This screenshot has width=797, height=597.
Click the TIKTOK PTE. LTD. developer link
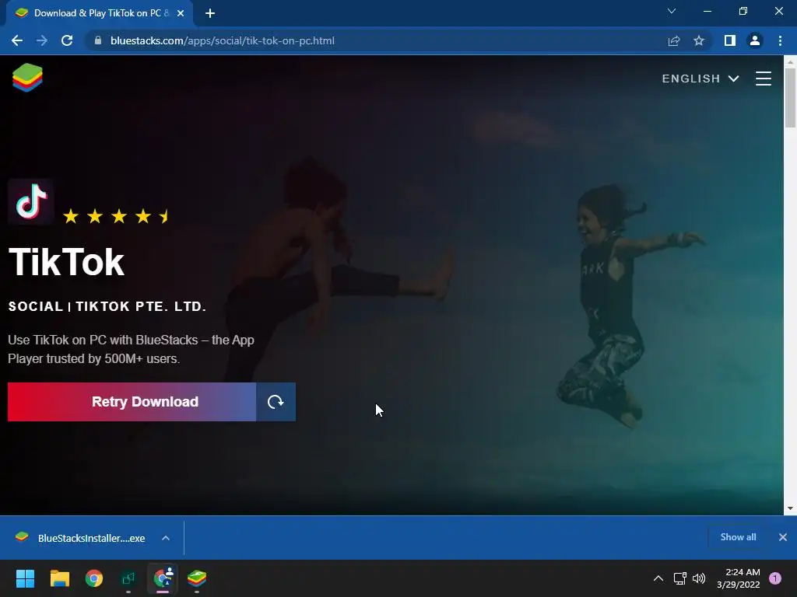(x=141, y=306)
